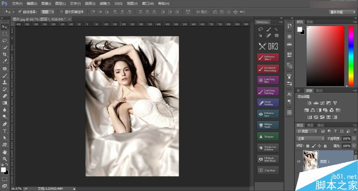Open the 图层 auto-select dropdown
Image resolution: width=358 pixels, height=191 pixels.
pyautogui.click(x=47, y=12)
